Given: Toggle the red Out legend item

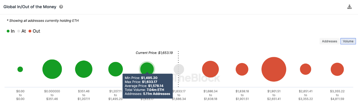Looking at the screenshot, I should 34,31.
